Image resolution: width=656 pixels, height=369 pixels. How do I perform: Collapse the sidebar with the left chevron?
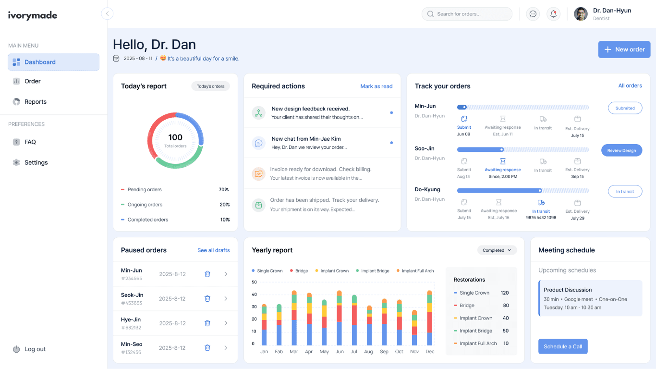tap(107, 13)
